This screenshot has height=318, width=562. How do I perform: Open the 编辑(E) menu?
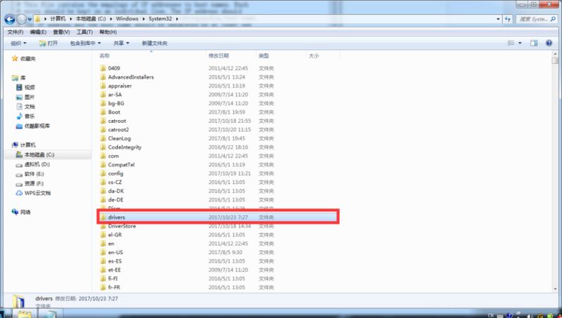38,32
